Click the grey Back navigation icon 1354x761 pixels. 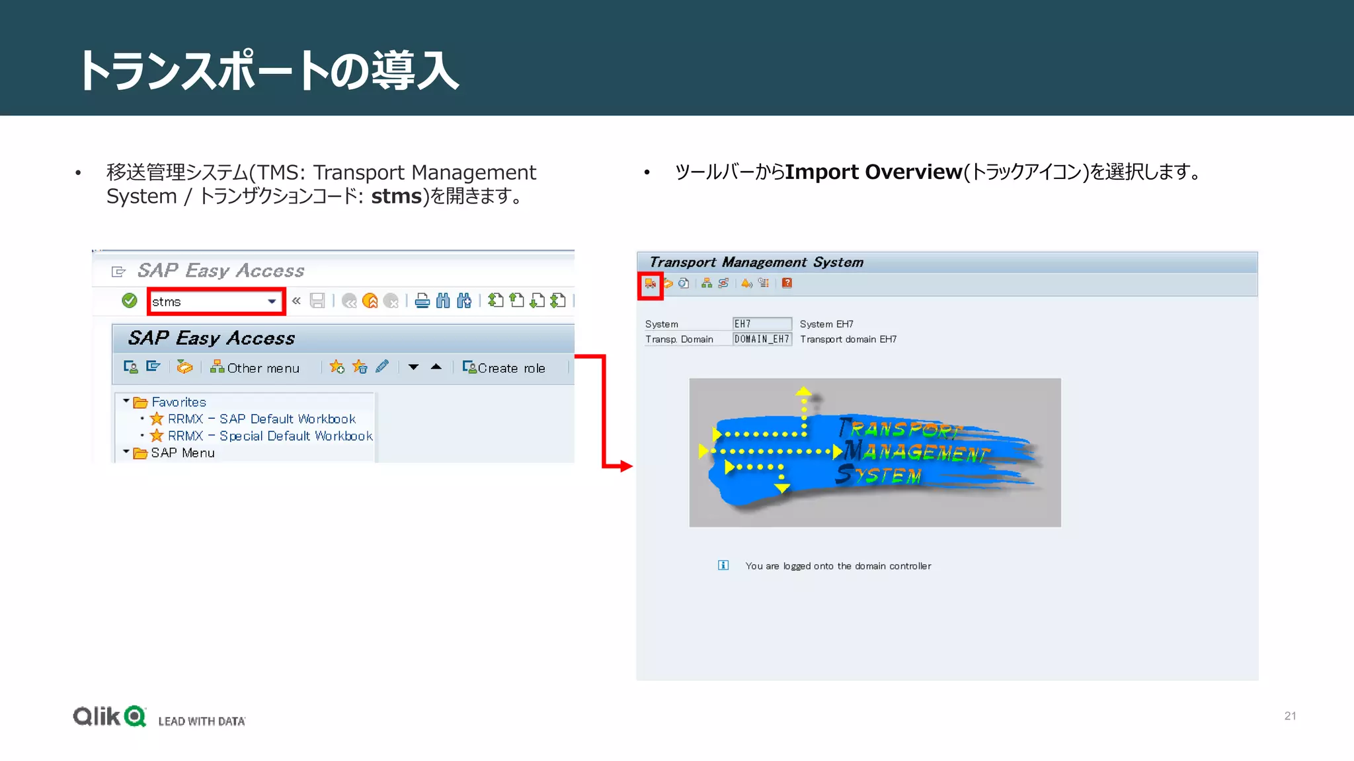349,301
